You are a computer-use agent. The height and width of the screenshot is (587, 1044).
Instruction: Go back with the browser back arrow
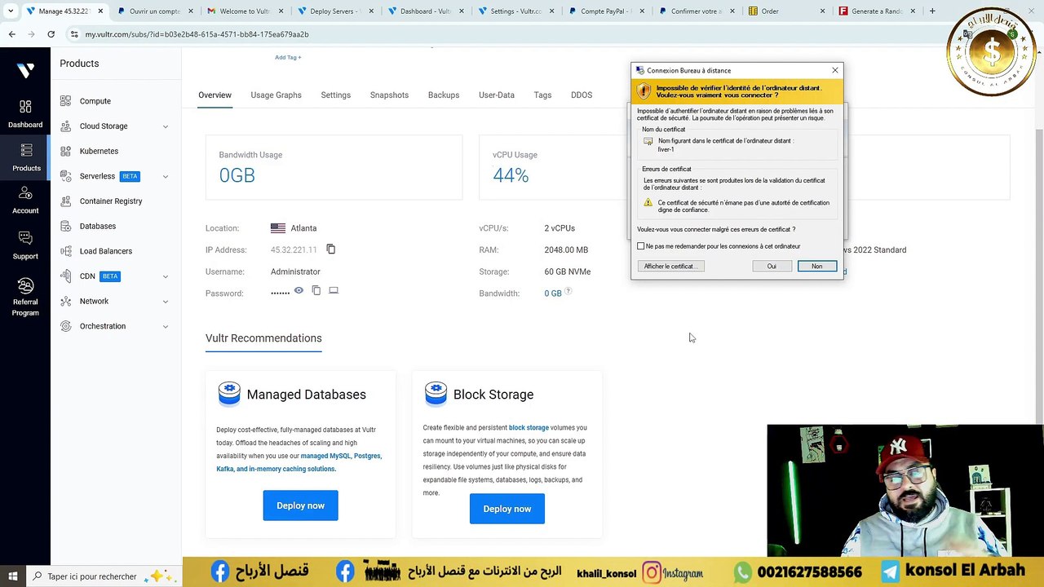pyautogui.click(x=12, y=34)
